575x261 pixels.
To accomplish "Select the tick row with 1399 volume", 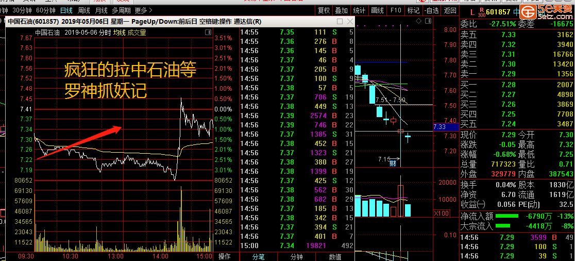I will point(297,171).
